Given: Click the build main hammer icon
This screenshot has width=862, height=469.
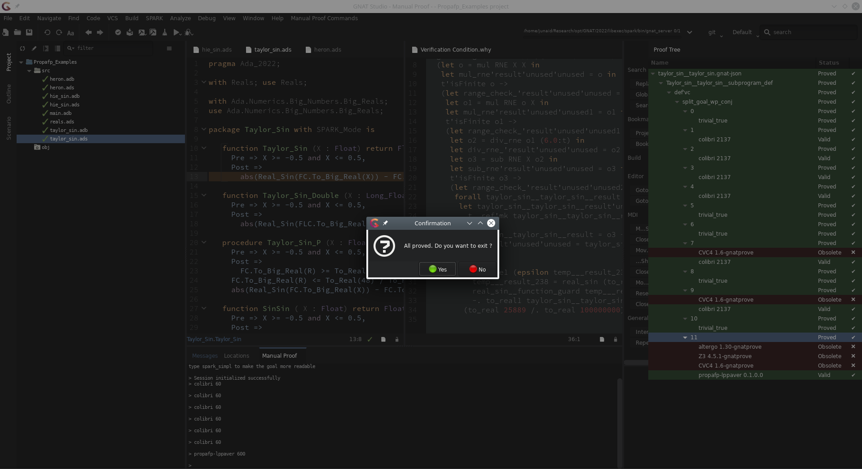Looking at the screenshot, I should pyautogui.click(x=141, y=32).
